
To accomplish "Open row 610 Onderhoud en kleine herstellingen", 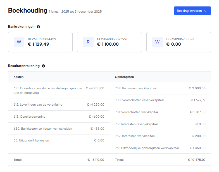I will [59, 90].
